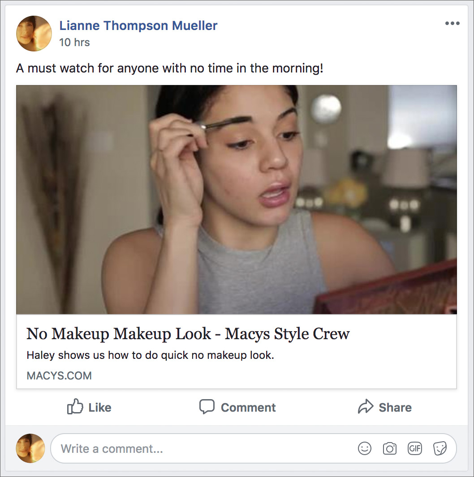Click the poster's profile picture

click(34, 34)
